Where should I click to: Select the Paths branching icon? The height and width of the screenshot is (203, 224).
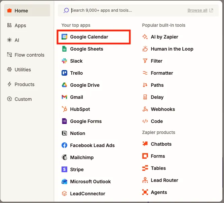tap(145, 85)
